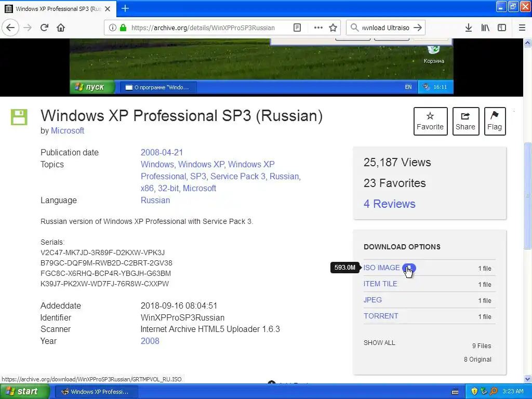Open the Firefox hamburger menu
Screen dimensions: 532x399
(522, 28)
